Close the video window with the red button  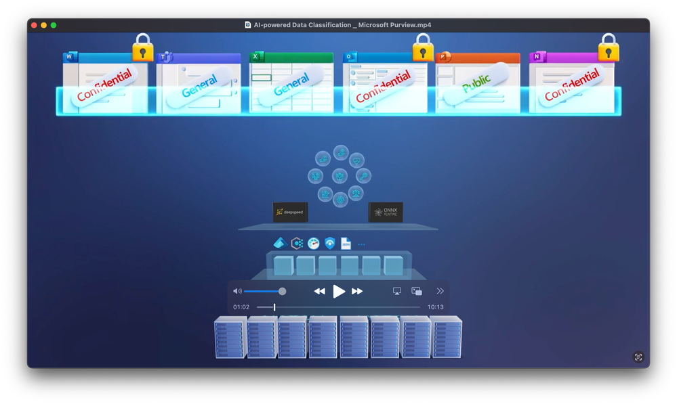[34, 25]
